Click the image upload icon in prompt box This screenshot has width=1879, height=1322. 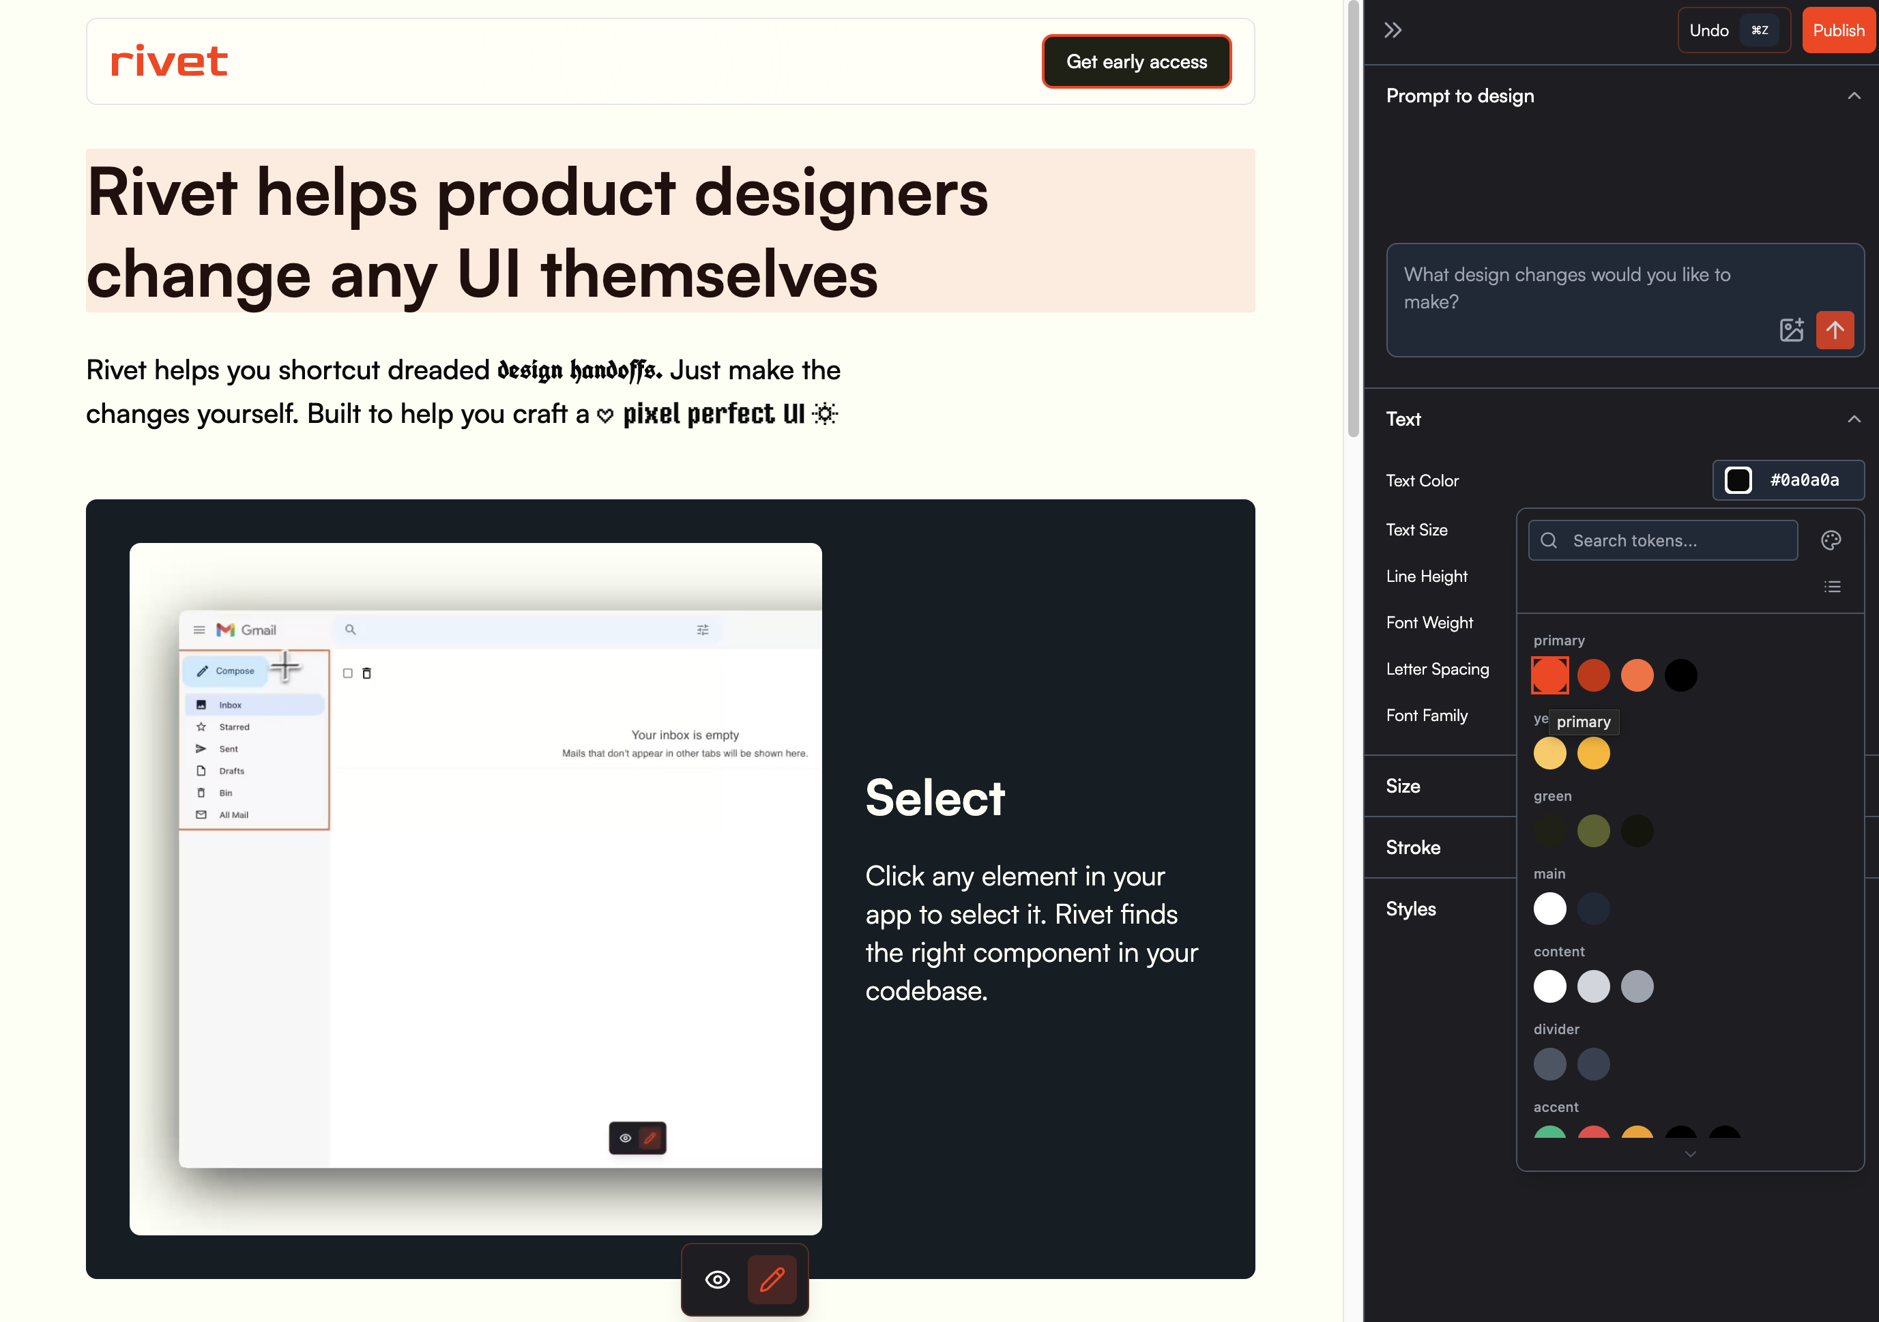(x=1790, y=329)
